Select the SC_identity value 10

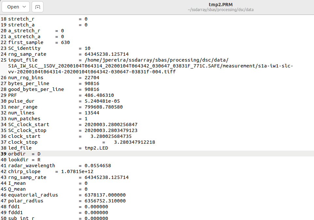tap(88, 48)
